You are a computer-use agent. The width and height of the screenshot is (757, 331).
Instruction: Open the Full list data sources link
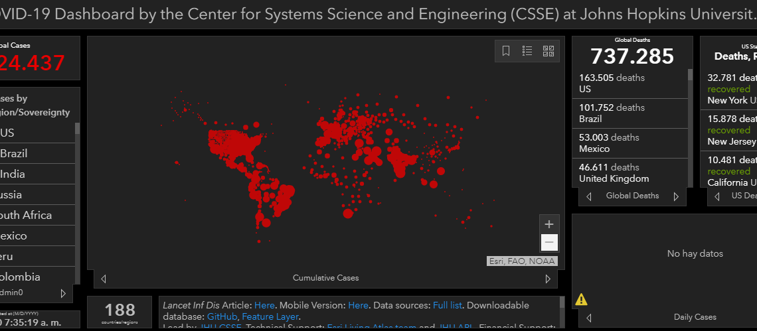click(448, 305)
